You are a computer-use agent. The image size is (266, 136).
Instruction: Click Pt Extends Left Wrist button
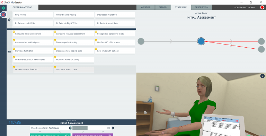click(33, 23)
